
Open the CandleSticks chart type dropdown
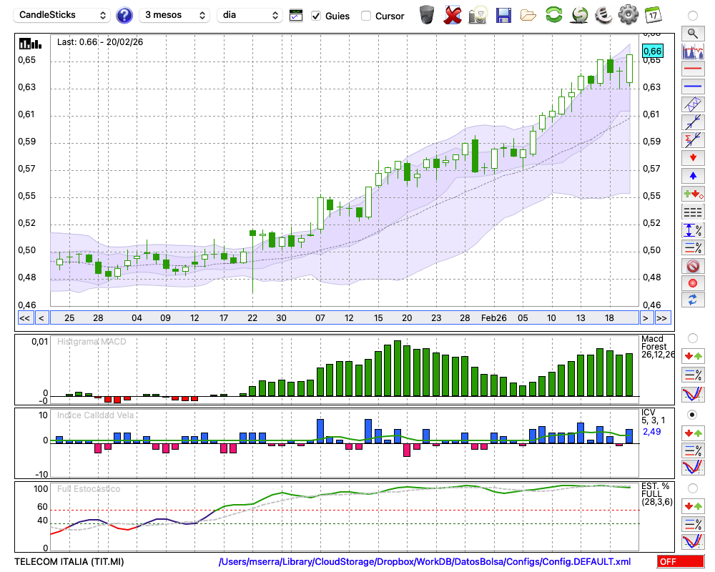click(x=63, y=15)
